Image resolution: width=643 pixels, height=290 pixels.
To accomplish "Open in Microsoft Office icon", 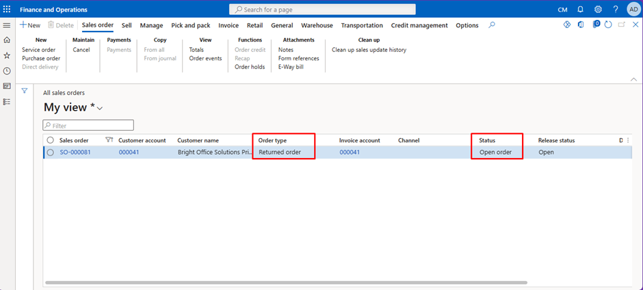I will point(581,25).
